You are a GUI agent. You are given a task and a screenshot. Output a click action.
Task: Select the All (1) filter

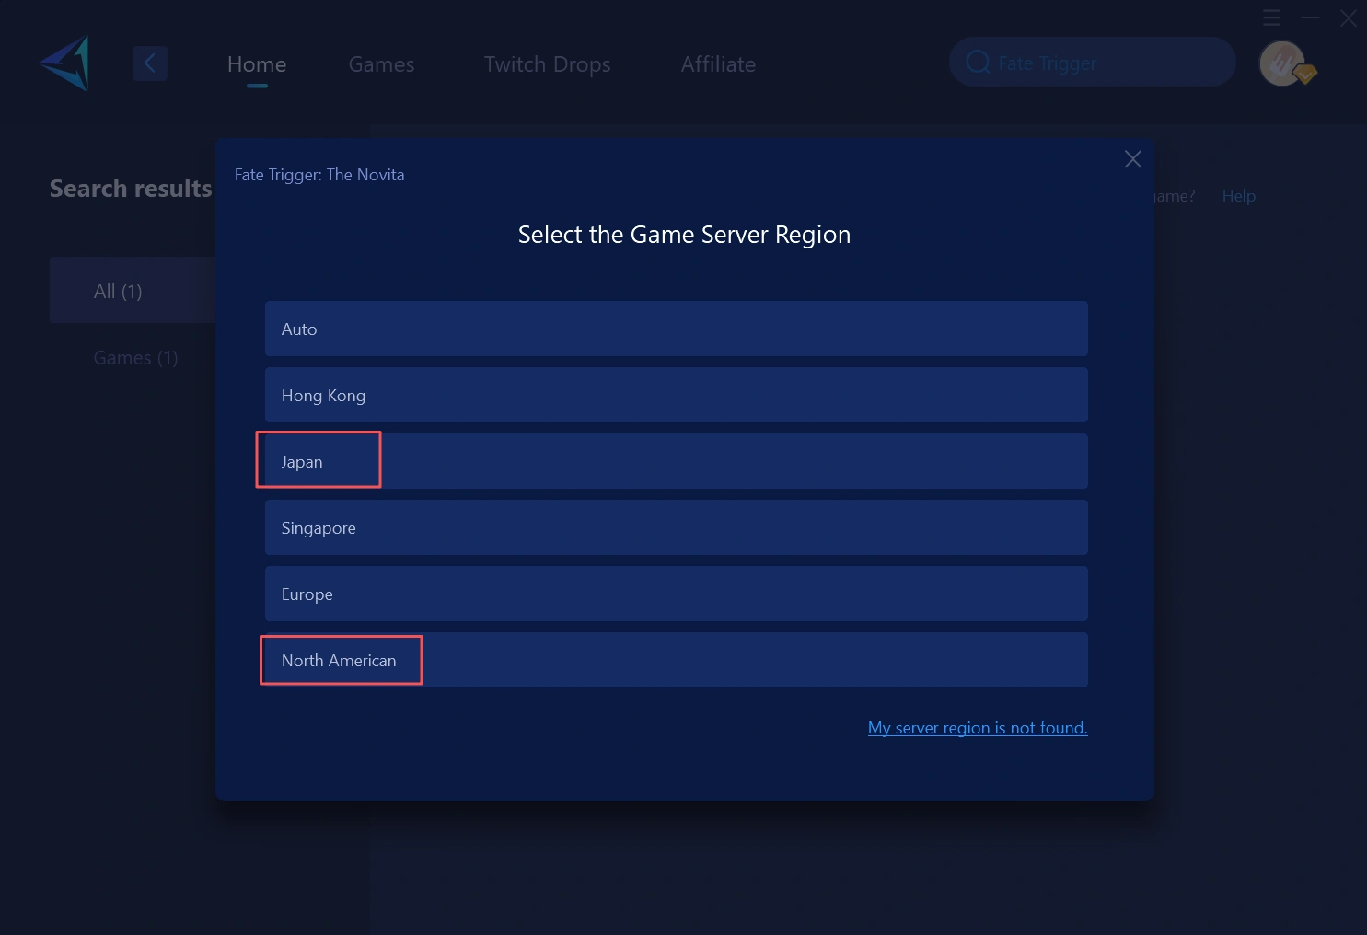point(118,290)
